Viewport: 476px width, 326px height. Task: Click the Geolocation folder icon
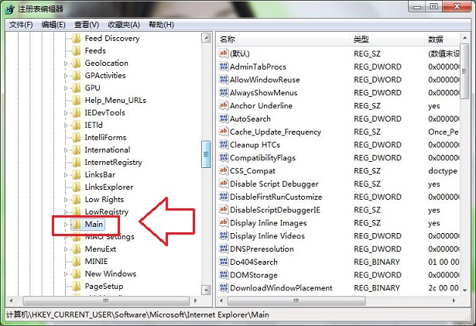tap(77, 63)
